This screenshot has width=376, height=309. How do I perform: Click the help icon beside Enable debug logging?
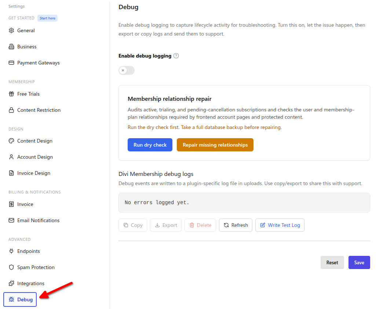pyautogui.click(x=176, y=56)
